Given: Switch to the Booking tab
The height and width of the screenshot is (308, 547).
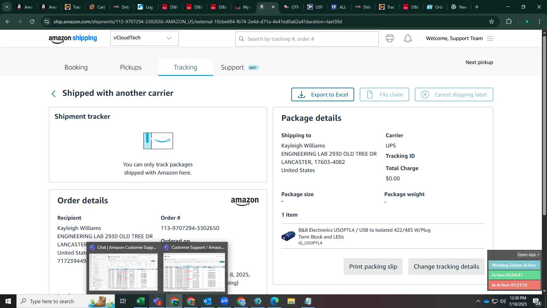Looking at the screenshot, I should (76, 67).
